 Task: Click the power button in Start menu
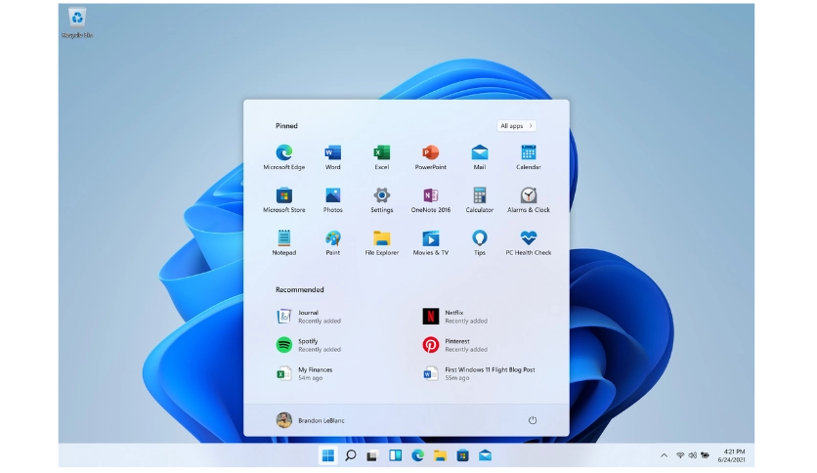pyautogui.click(x=533, y=420)
